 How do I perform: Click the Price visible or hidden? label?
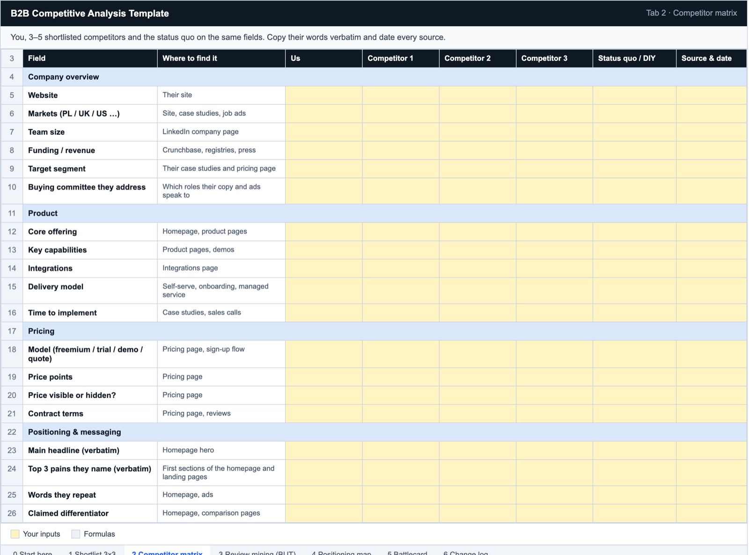[72, 395]
